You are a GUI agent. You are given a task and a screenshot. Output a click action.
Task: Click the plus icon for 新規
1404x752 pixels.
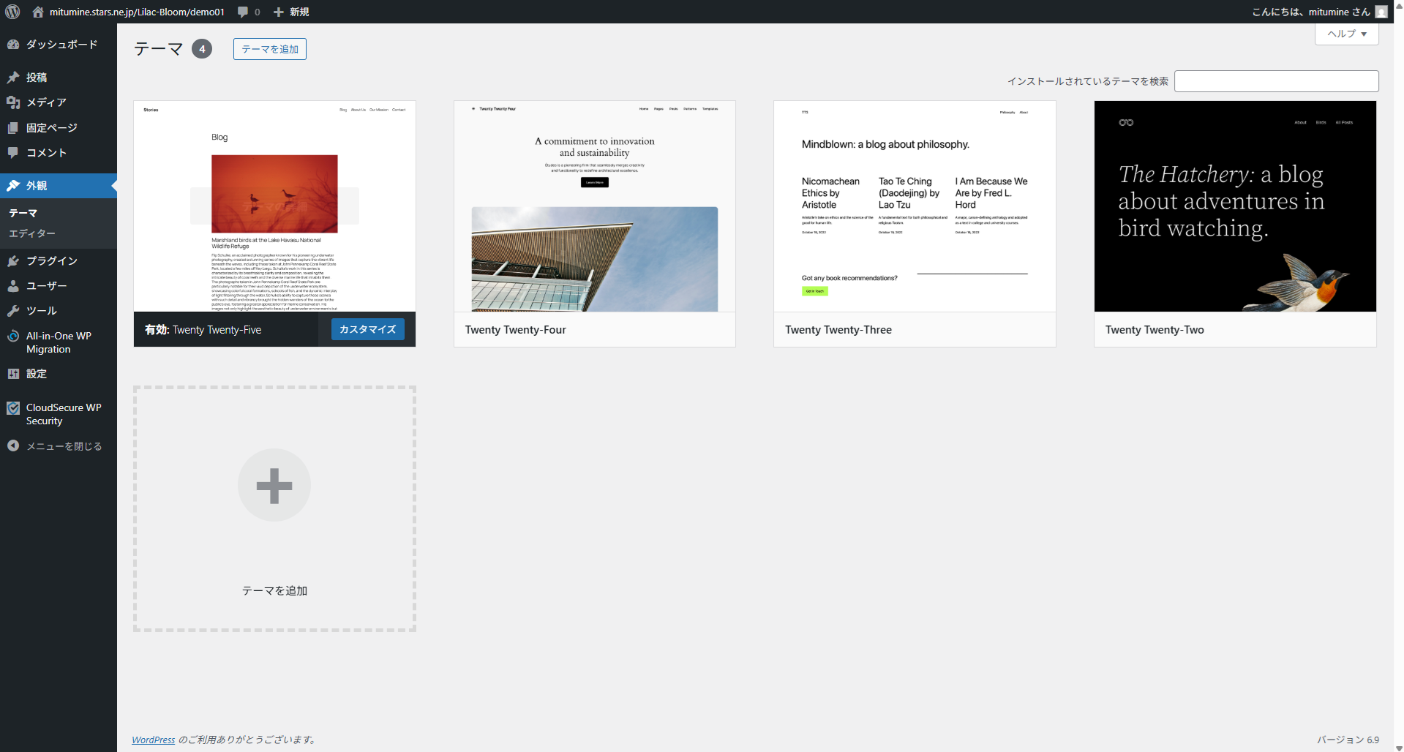tap(279, 12)
